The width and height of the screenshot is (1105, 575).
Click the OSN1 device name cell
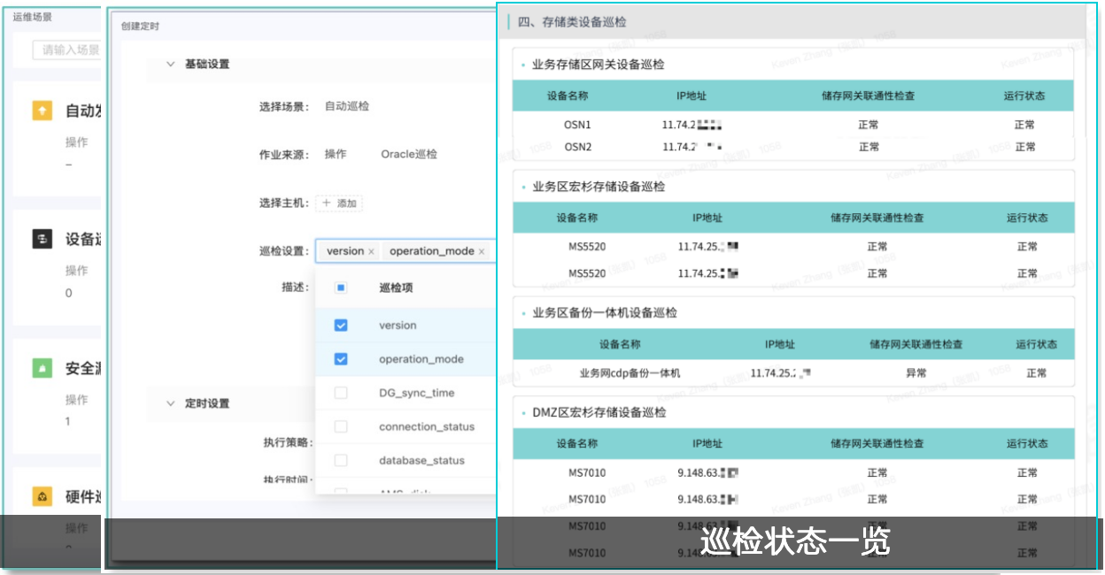point(577,125)
